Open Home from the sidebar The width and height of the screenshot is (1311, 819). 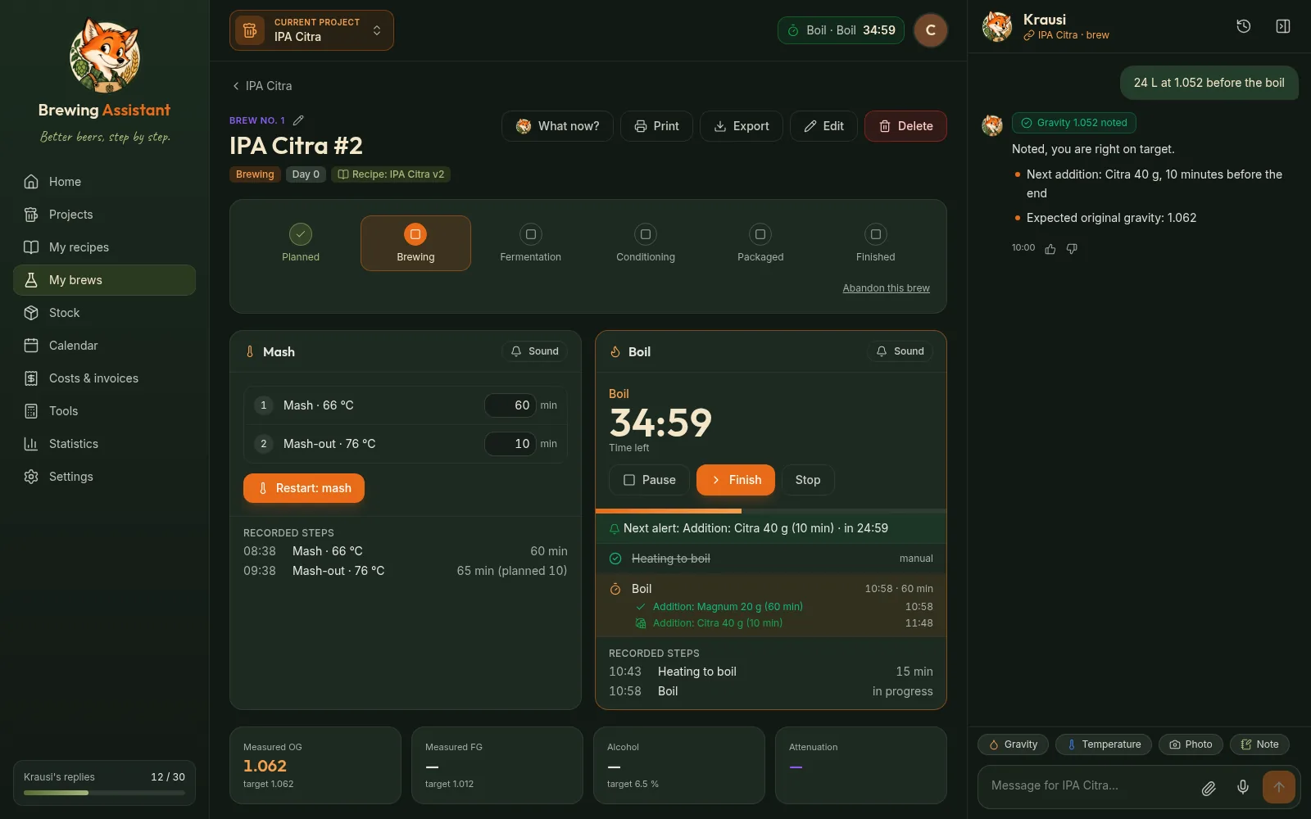pos(104,182)
